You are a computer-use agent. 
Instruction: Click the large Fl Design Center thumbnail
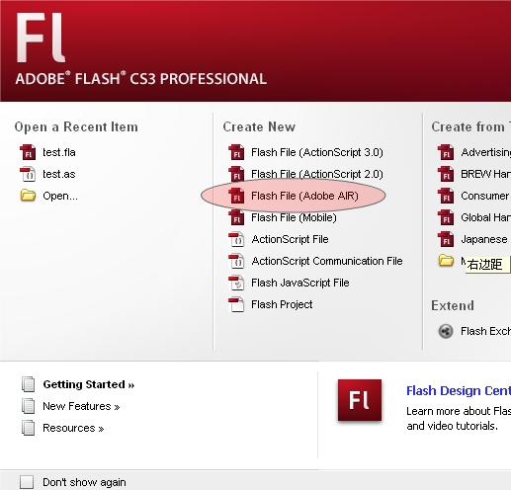point(360,400)
